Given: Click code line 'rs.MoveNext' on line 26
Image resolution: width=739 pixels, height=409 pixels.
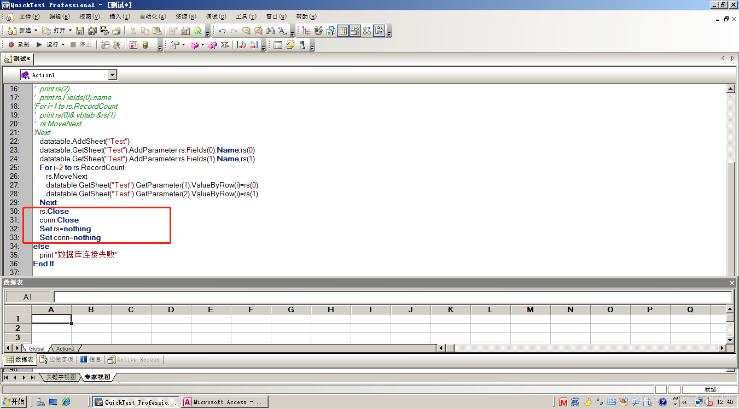Looking at the screenshot, I should click(66, 176).
